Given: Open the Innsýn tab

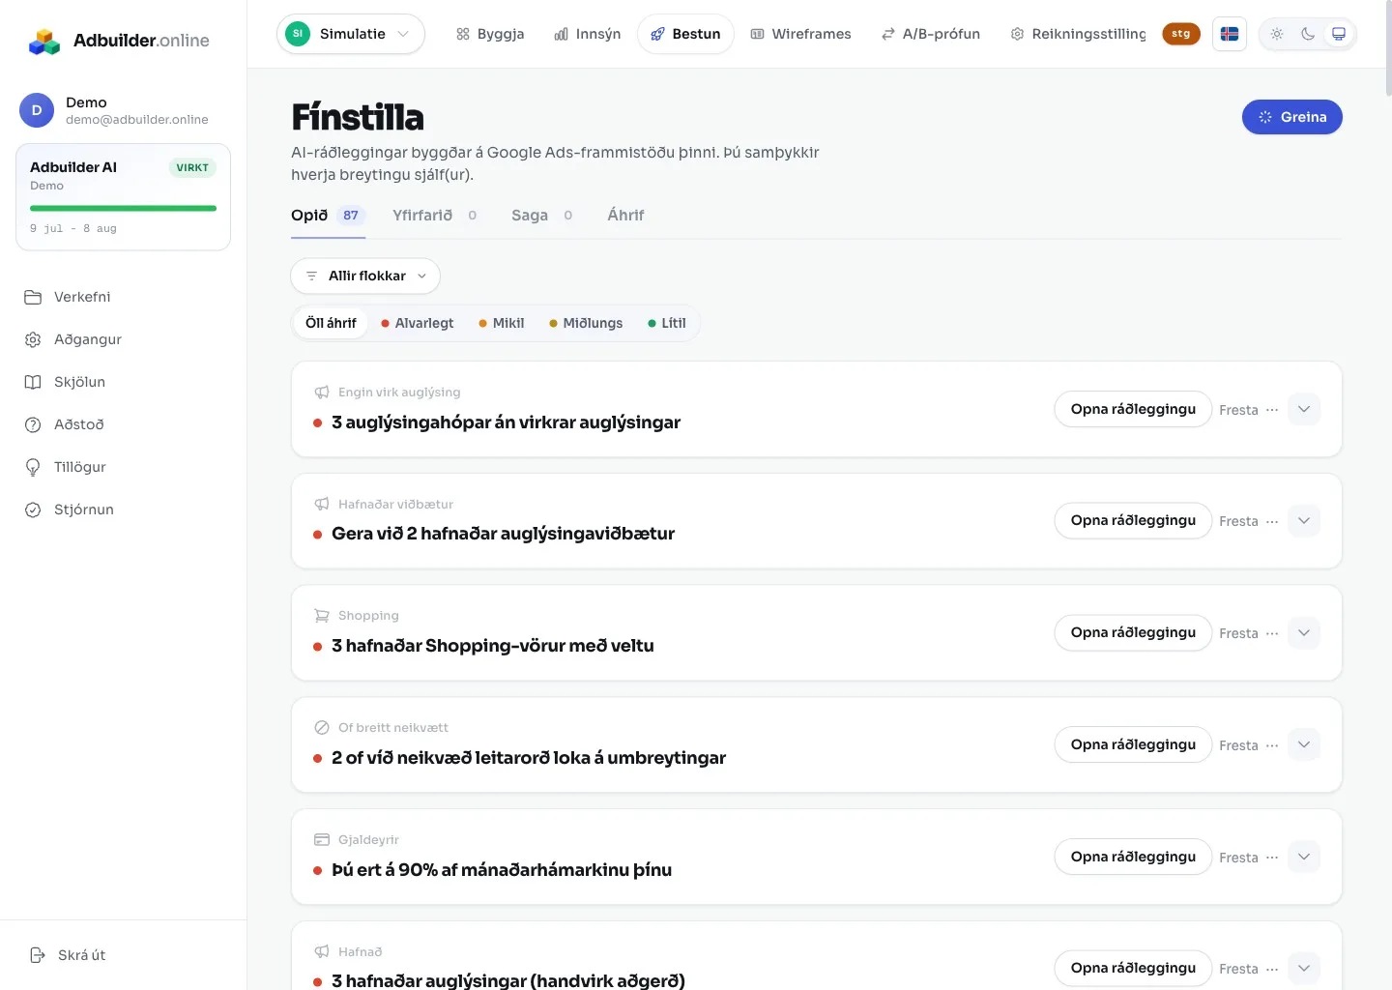Looking at the screenshot, I should pos(588,34).
